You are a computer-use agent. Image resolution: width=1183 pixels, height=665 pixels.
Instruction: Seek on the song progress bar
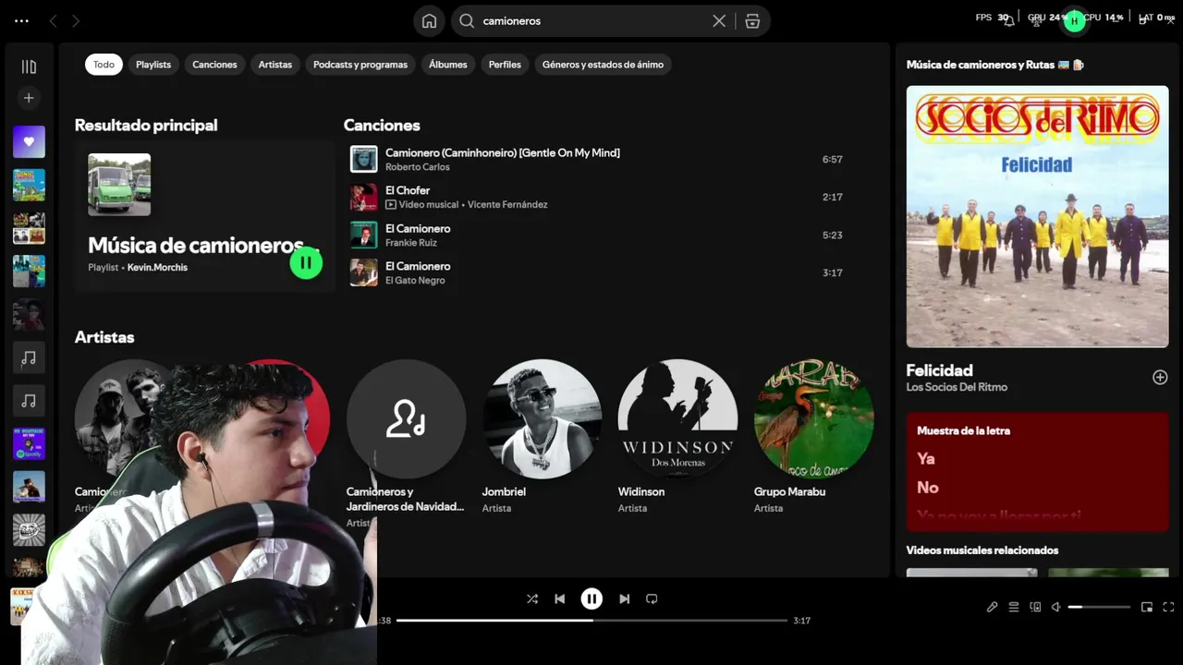point(591,621)
